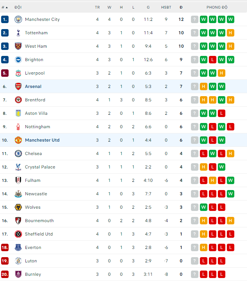Sort standings by the Đ points header

pos(181,7)
